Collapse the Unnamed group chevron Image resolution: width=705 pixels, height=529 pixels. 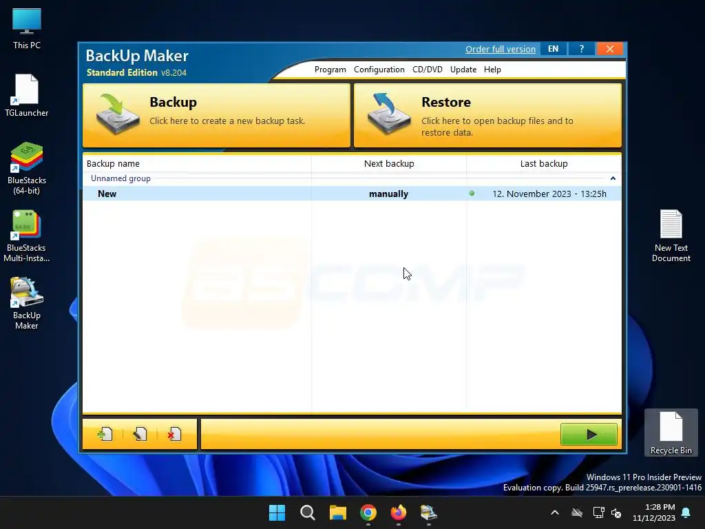[x=612, y=178]
